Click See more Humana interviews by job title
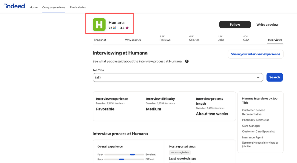The height and width of the screenshot is (163, 297). click(260, 144)
